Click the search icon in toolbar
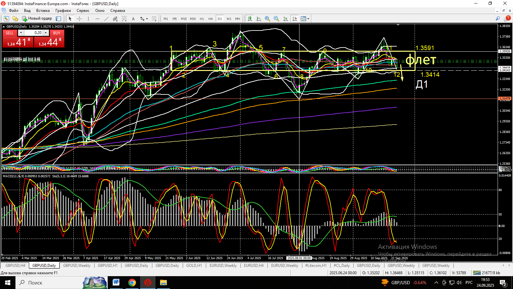Image resolution: width=513 pixels, height=289 pixels. (498, 19)
